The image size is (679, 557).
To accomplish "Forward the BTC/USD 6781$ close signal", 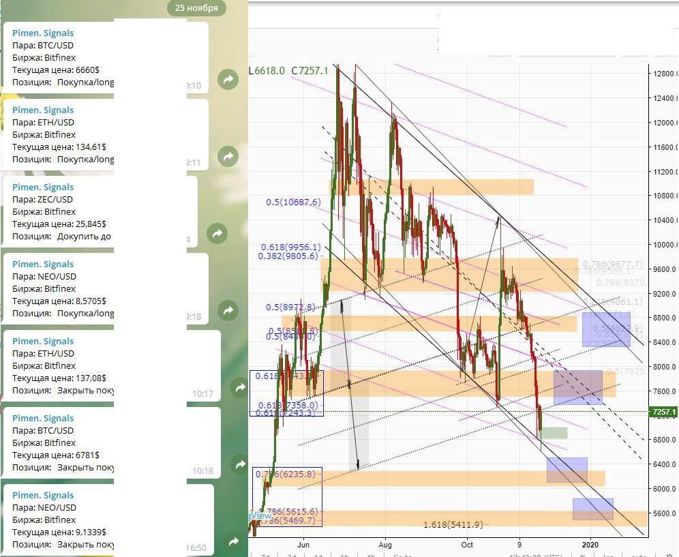I will (x=239, y=465).
